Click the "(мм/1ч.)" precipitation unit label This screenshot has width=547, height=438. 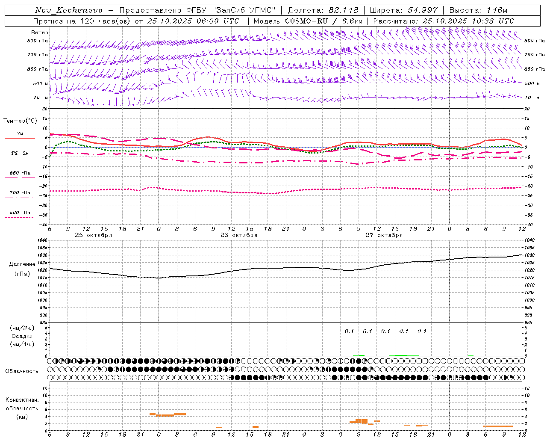click(22, 344)
